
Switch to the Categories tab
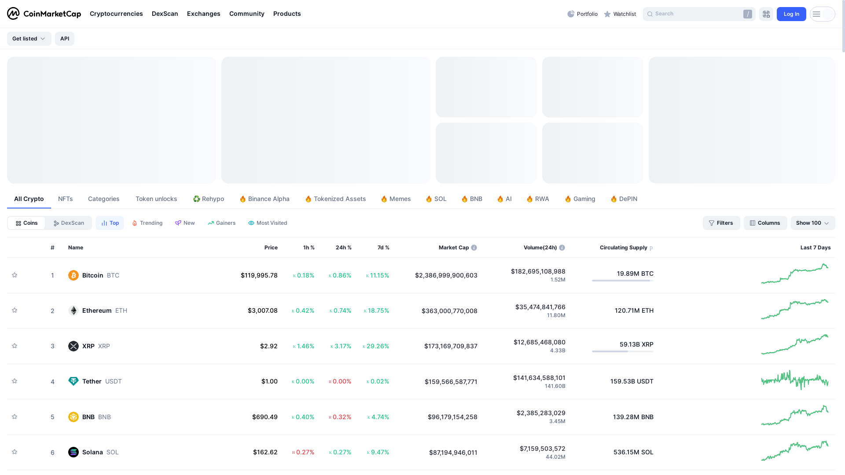point(104,199)
